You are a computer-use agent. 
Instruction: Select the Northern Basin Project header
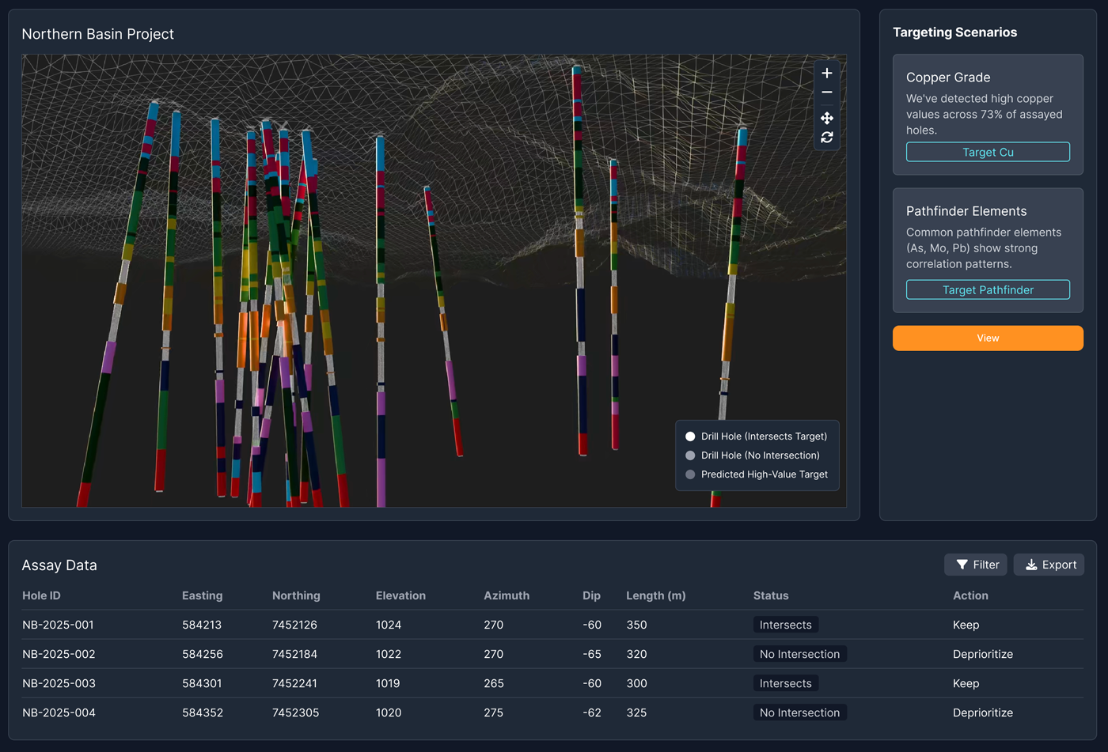click(x=97, y=34)
